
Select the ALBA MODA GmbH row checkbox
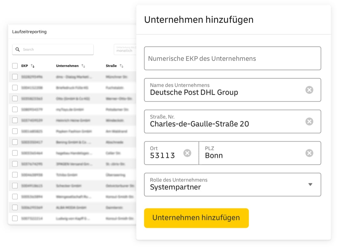point(15,207)
